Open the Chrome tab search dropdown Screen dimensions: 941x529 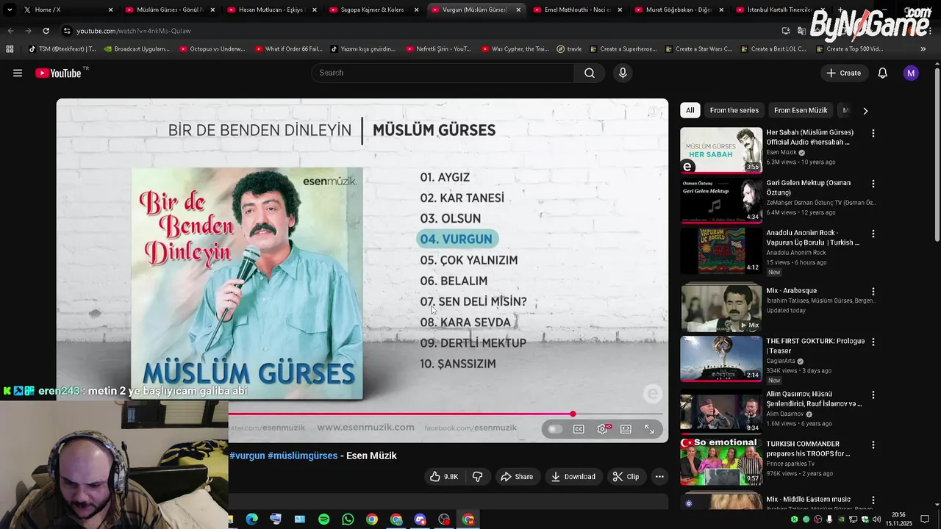(10, 10)
